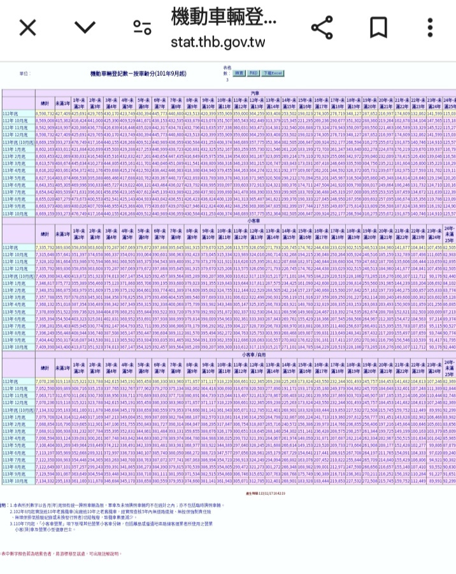Screen dimensions: 456x574
Task: Click the 未滿1年 header in 小客車/自用 table
Action: pyautogui.click(x=62, y=368)
